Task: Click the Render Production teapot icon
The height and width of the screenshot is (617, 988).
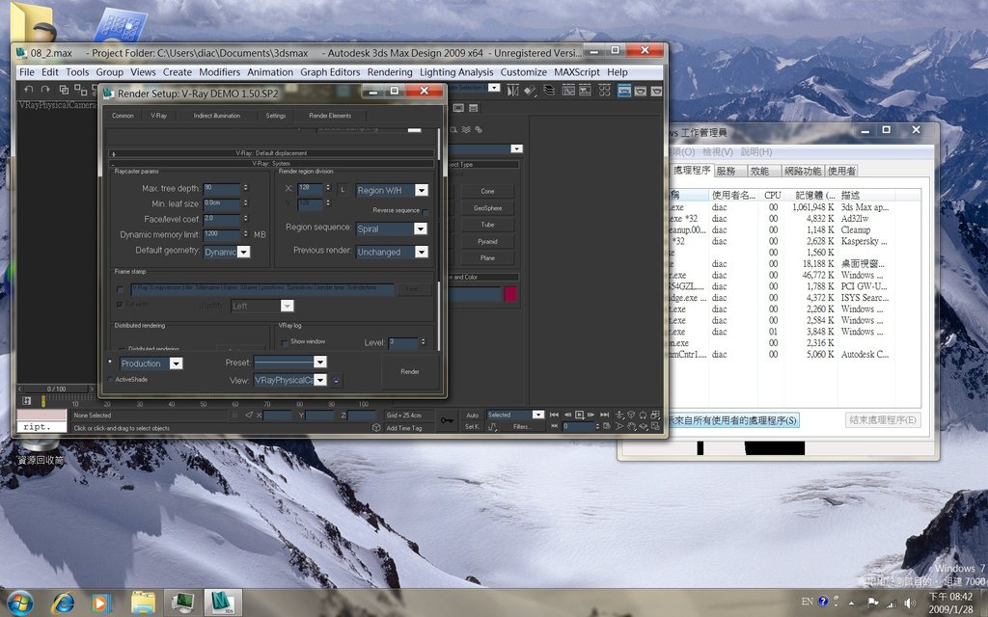Action: tap(656, 91)
